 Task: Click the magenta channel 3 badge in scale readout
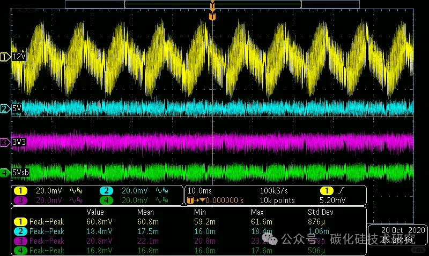click(x=20, y=200)
